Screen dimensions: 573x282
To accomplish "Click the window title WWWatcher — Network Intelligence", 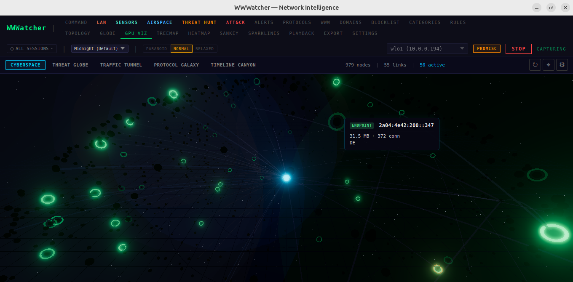I will (286, 8).
